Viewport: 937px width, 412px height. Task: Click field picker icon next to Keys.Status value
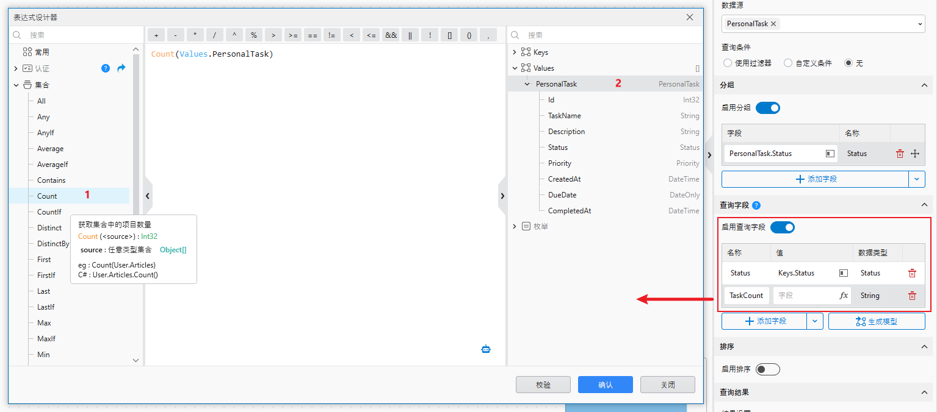844,272
